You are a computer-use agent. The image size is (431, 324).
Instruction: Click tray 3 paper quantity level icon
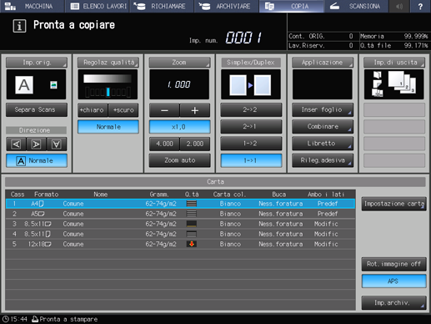[x=192, y=224]
